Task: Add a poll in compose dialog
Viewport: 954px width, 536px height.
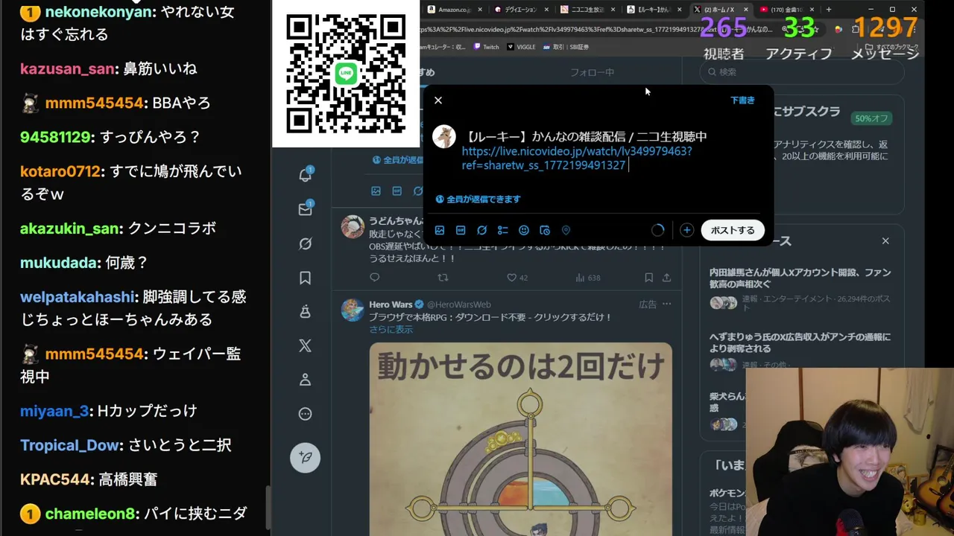Action: tap(503, 230)
